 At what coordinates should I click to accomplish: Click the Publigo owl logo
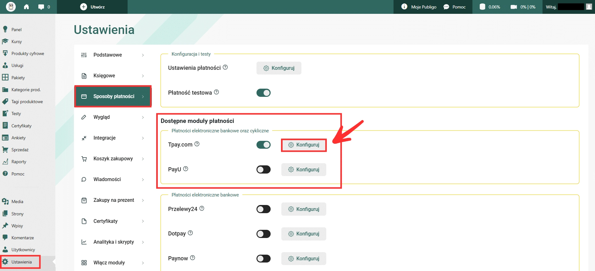pyautogui.click(x=11, y=7)
